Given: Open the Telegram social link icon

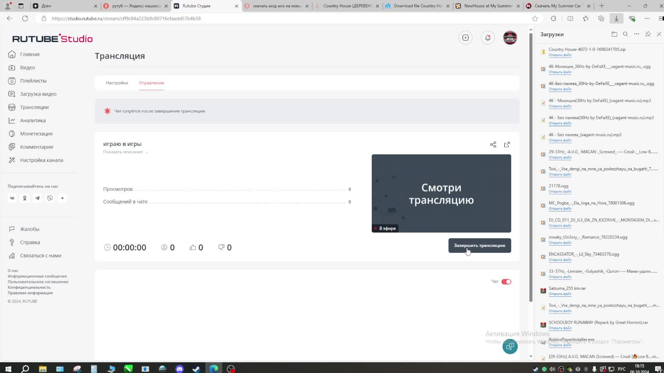Looking at the screenshot, I should tap(37, 198).
